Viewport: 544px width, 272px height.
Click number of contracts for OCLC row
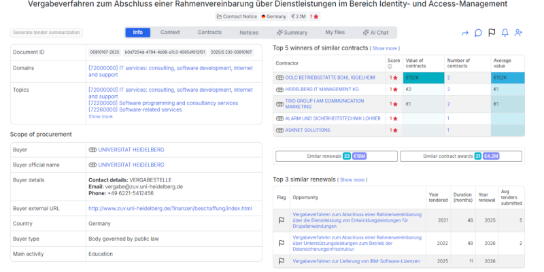[x=449, y=78]
